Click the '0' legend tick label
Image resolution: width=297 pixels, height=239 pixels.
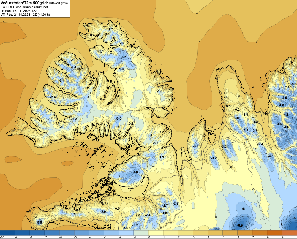pos(149,237)
